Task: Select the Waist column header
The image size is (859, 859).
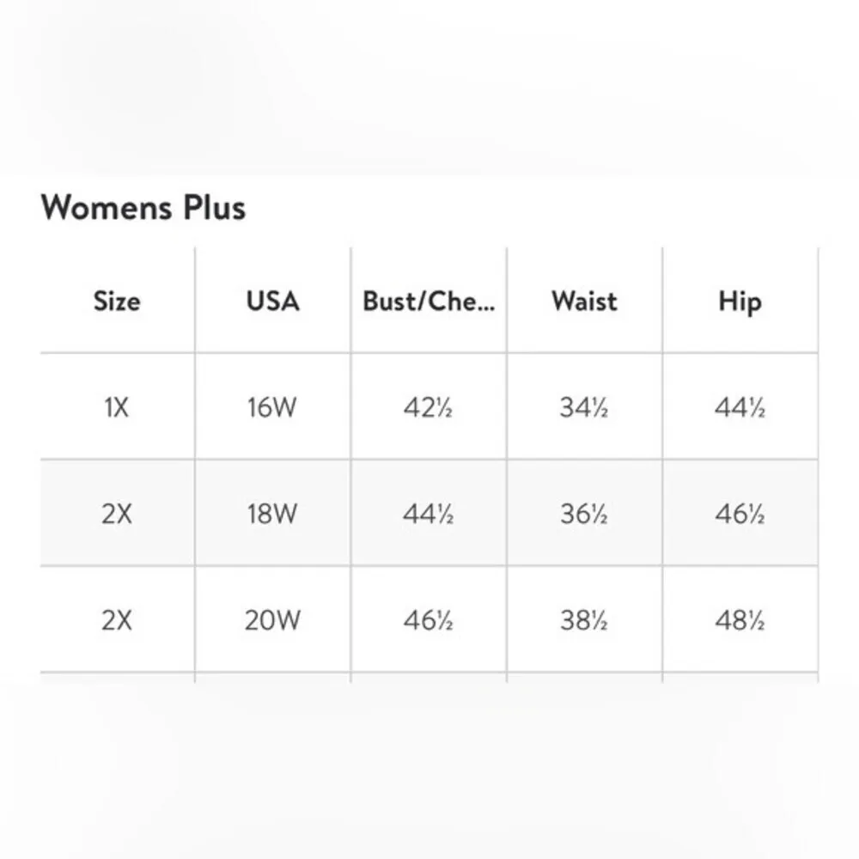Action: (584, 302)
